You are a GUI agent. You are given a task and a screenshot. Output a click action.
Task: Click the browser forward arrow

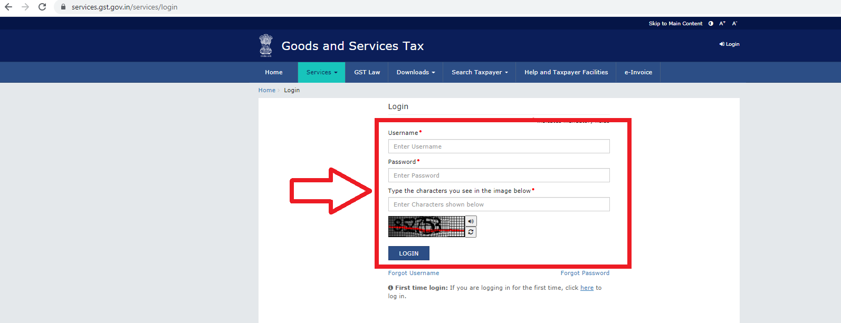[x=25, y=7]
